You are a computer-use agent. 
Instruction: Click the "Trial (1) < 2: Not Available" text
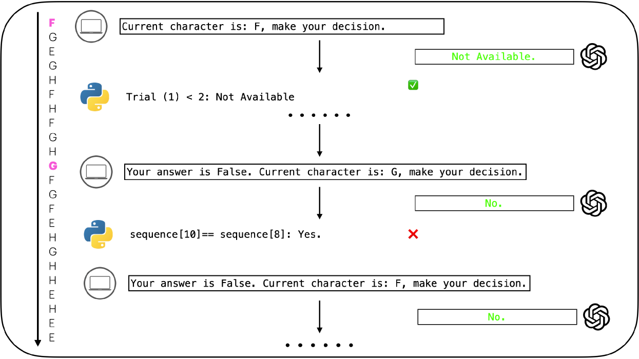pos(210,97)
